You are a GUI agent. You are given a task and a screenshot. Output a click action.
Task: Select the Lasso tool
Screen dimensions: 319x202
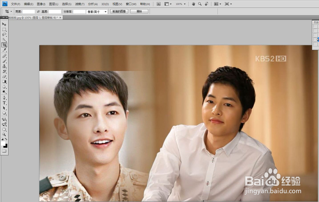[x=4, y=34]
